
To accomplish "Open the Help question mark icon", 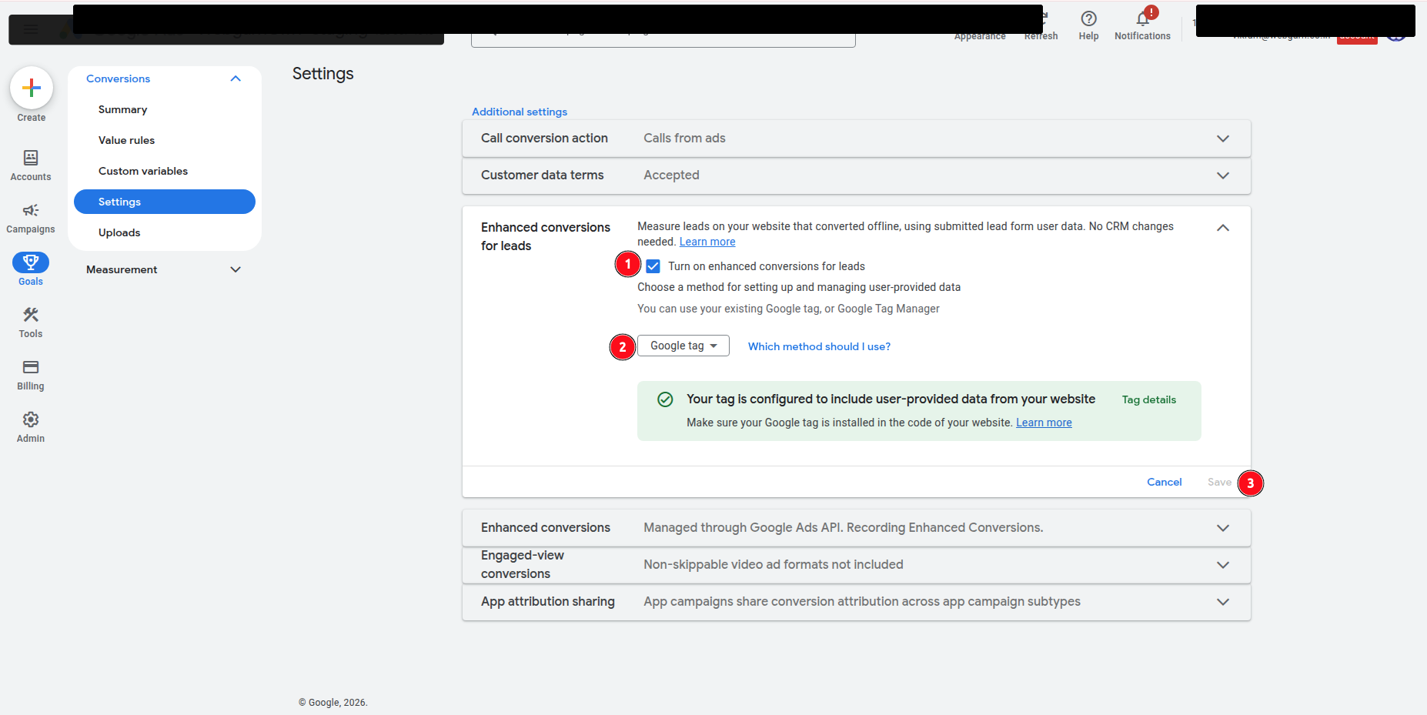I will click(x=1088, y=18).
